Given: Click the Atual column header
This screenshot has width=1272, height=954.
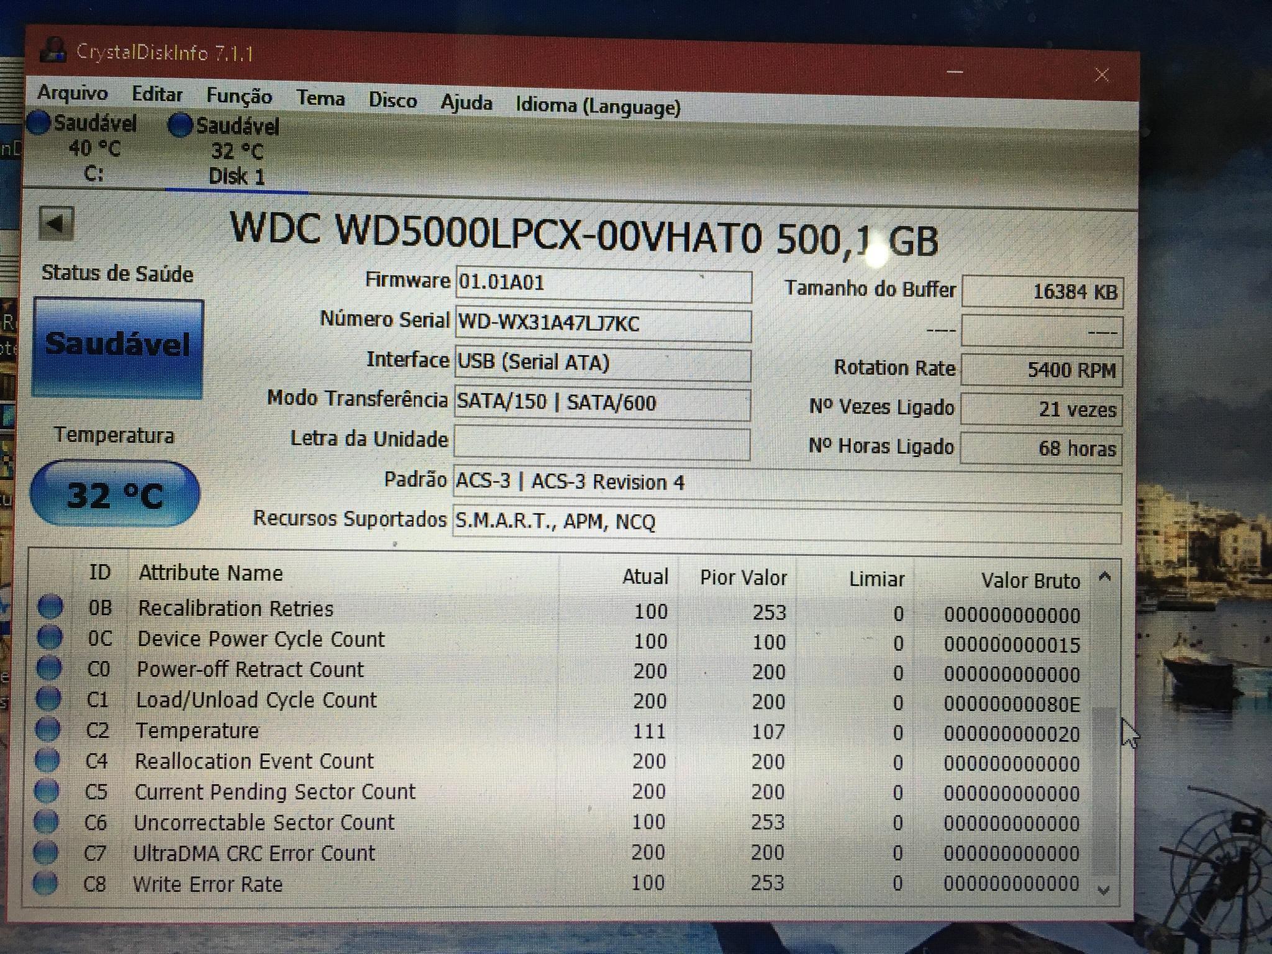Looking at the screenshot, I should (x=645, y=576).
